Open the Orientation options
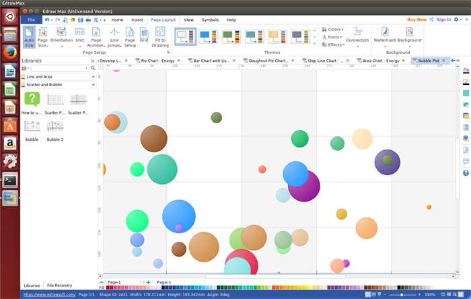 coord(61,37)
